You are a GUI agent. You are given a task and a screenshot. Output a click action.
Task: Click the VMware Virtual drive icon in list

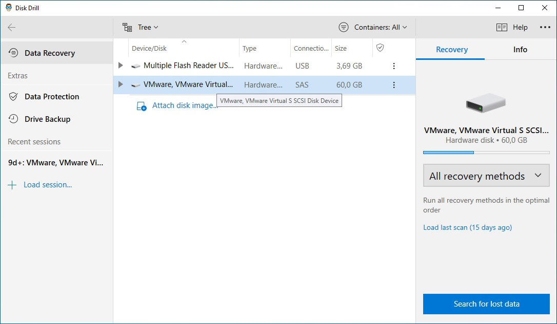(135, 85)
